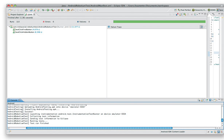Viewport: 224px width, 140px height.
Task: Click the 'Test run finished' console line
Action: click(39, 123)
